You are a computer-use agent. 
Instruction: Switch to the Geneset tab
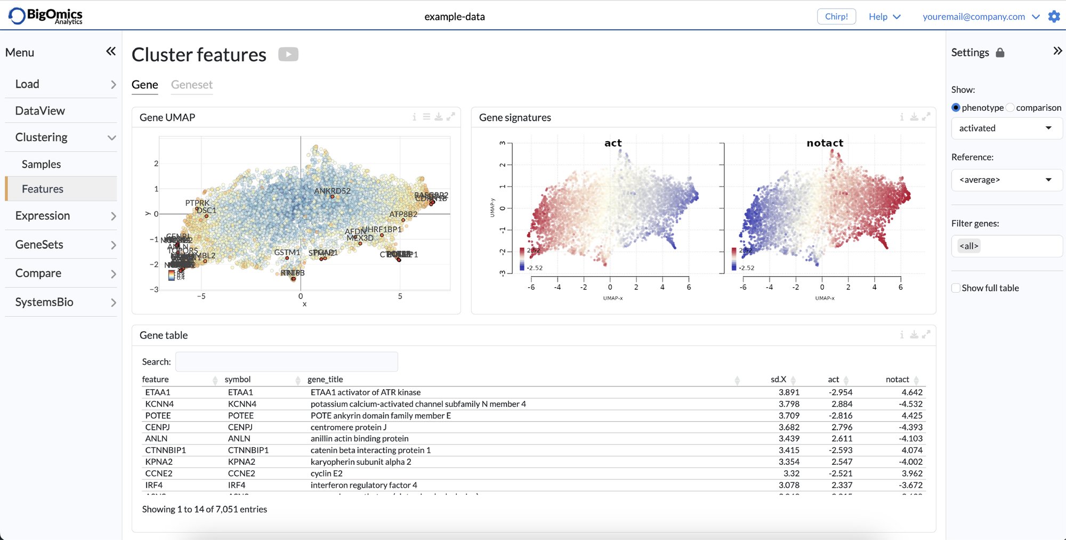pos(192,85)
